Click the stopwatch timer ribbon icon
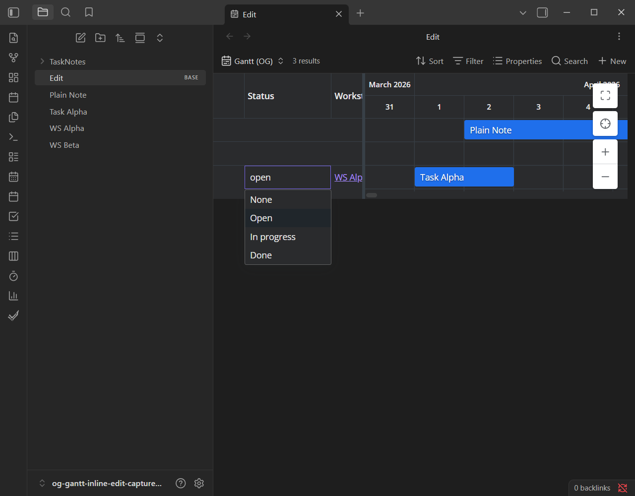 [x=13, y=276]
